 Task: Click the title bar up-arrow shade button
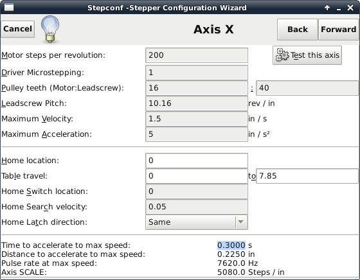click(x=327, y=8)
